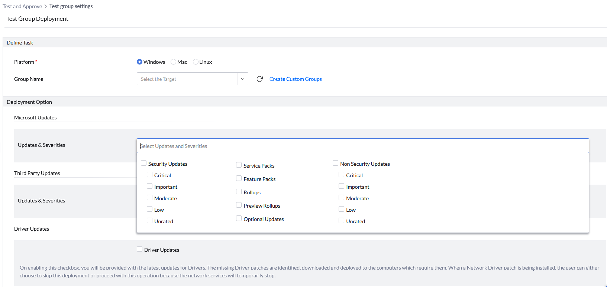607x287 pixels.
Task: Select the Mac platform radio button
Action: point(173,62)
